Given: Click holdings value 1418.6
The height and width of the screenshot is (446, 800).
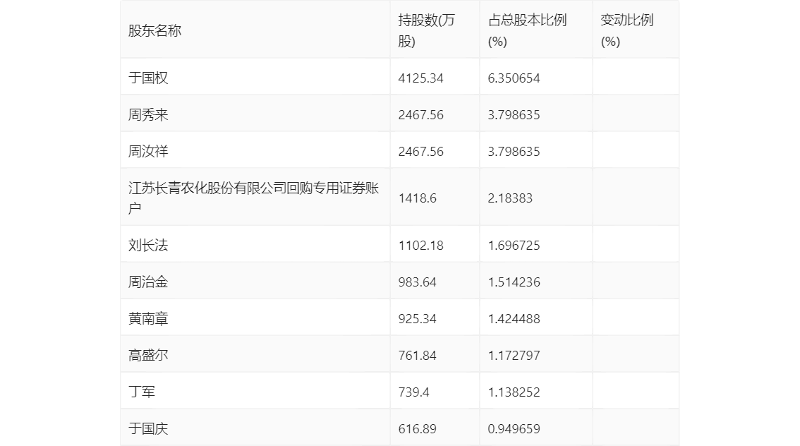Looking at the screenshot, I should [x=418, y=198].
